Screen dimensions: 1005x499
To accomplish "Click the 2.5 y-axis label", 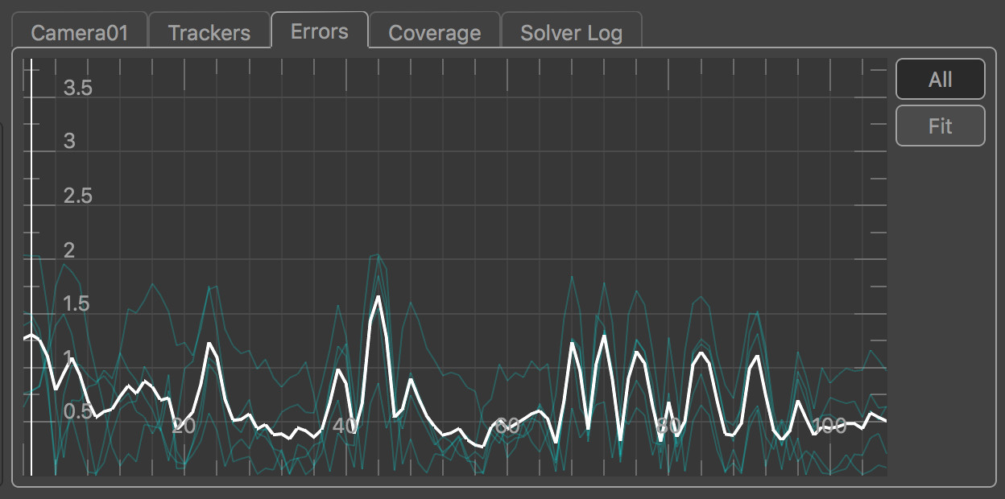I will [78, 196].
